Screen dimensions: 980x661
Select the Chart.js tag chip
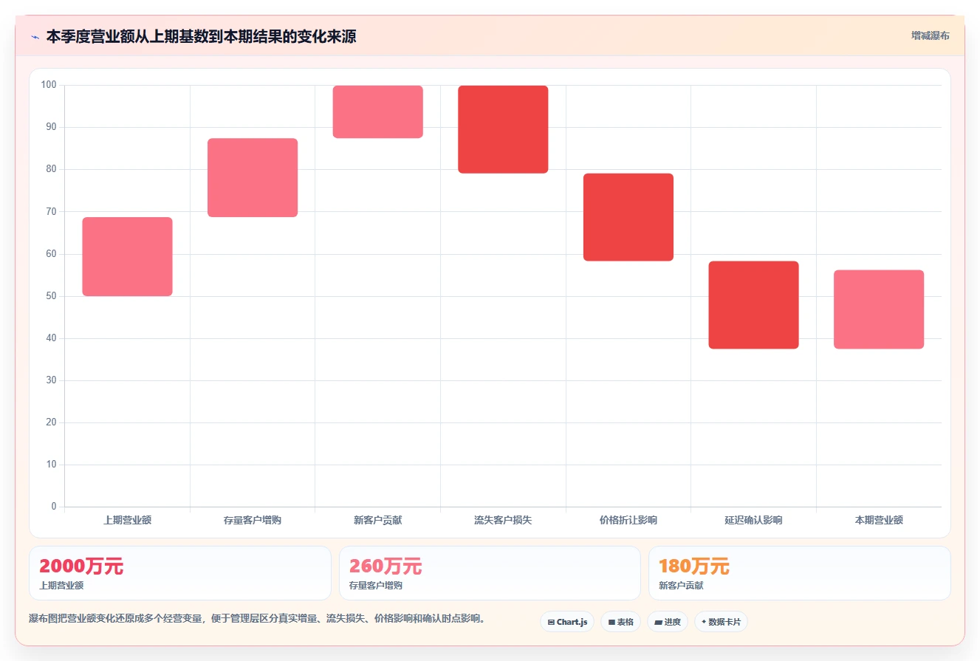pyautogui.click(x=567, y=622)
